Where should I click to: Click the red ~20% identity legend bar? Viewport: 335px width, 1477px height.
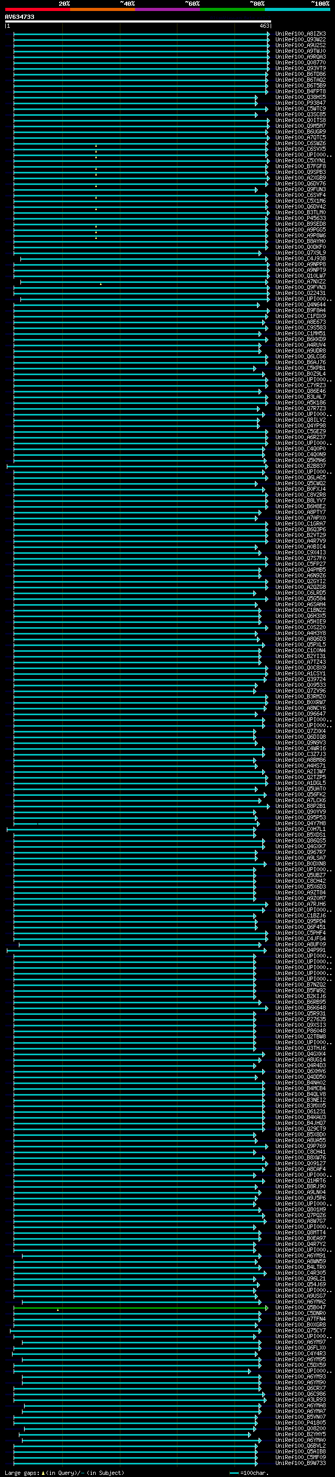37,10
